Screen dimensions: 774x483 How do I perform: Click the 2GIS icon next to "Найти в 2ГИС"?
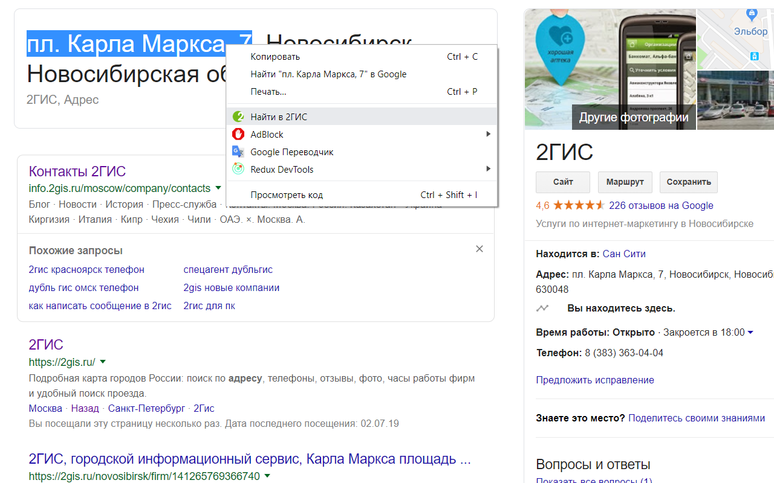238,117
